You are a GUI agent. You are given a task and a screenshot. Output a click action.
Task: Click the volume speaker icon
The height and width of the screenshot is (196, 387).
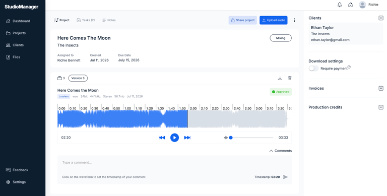[226, 138]
